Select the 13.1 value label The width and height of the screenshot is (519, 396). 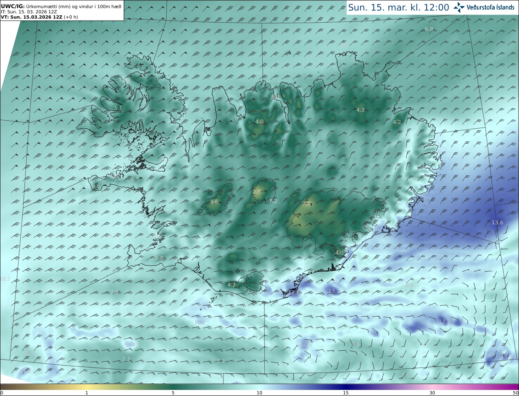click(334, 291)
